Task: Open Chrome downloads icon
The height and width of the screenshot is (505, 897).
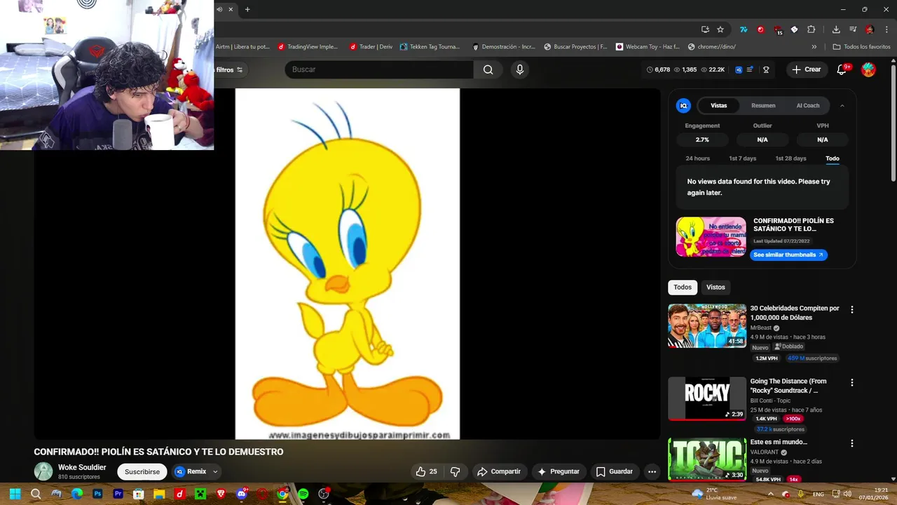Action: coord(836,29)
